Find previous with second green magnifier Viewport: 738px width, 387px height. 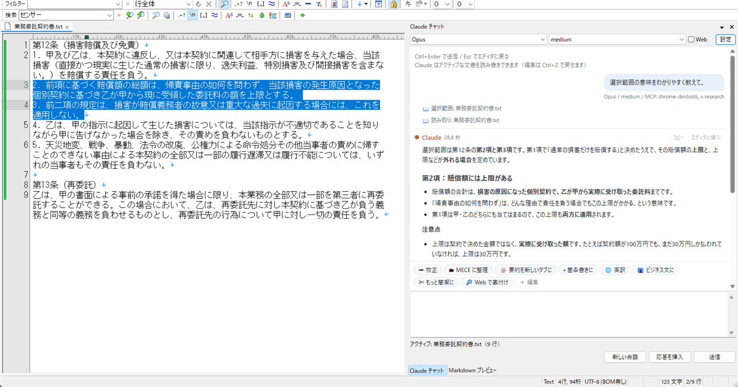pyautogui.click(x=141, y=15)
